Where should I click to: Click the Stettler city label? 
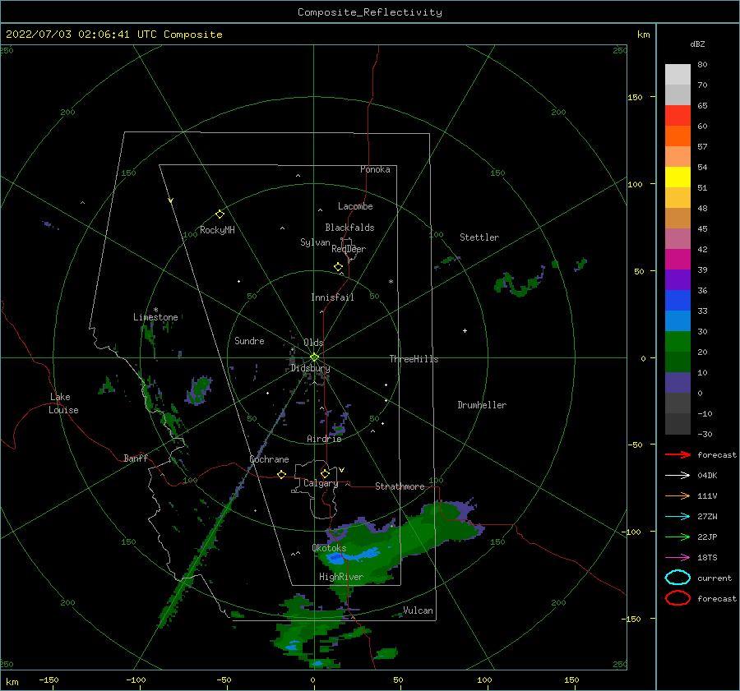[479, 237]
